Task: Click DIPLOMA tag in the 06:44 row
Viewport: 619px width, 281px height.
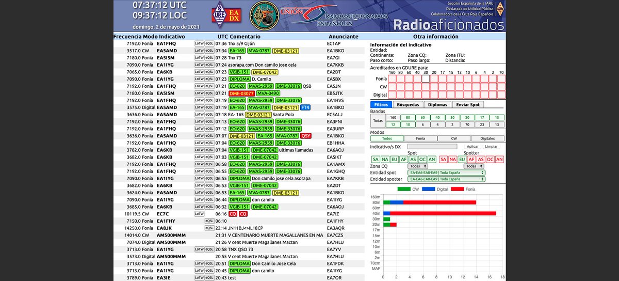Action: [239, 199]
